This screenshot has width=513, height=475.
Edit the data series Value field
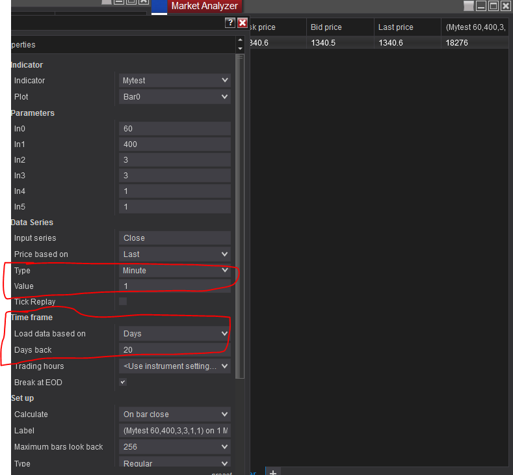tap(175, 286)
